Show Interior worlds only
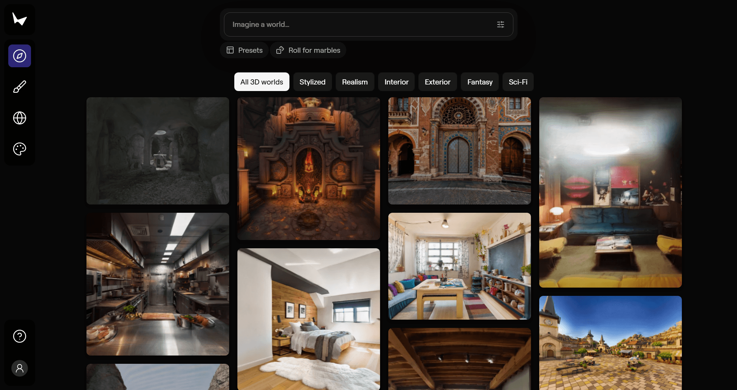 396,82
